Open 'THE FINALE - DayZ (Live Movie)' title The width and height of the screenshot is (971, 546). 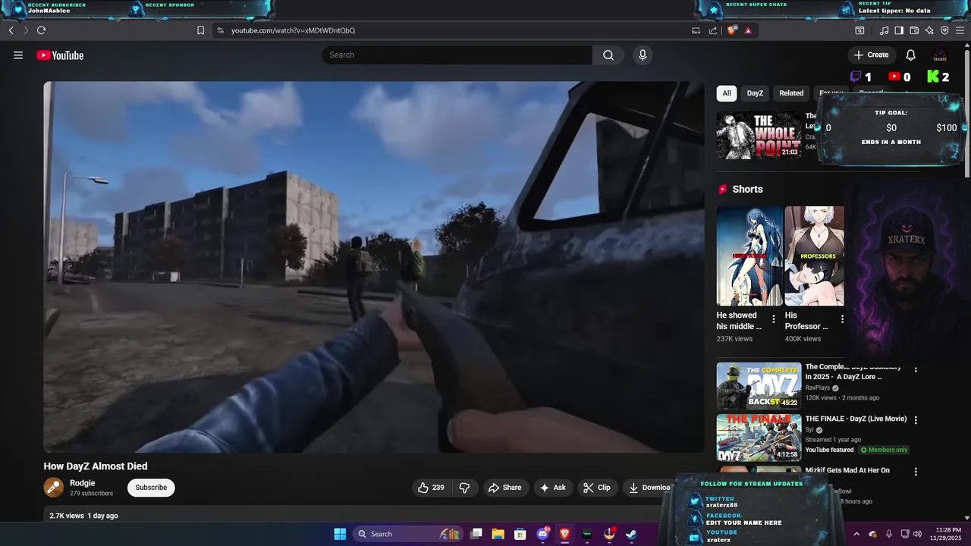tap(856, 419)
